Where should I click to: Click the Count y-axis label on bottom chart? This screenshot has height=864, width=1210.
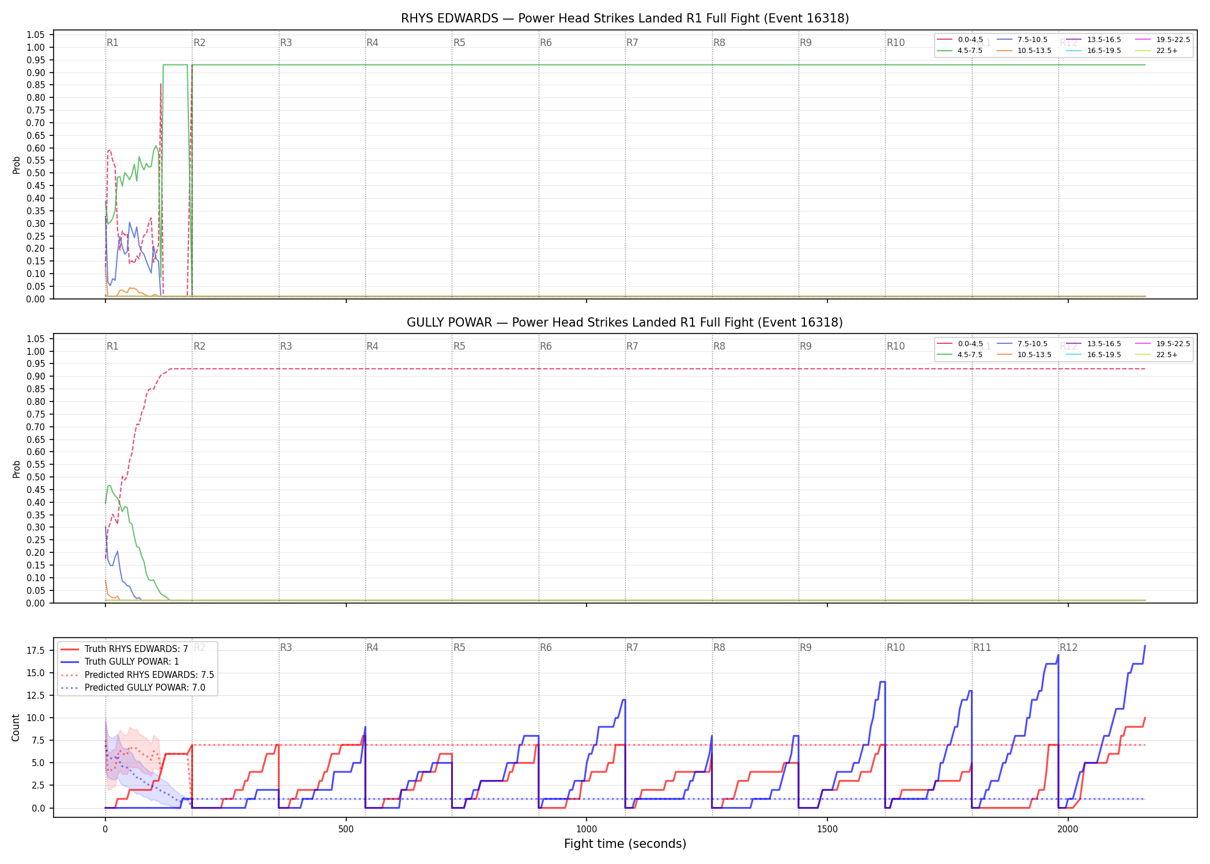pos(16,727)
